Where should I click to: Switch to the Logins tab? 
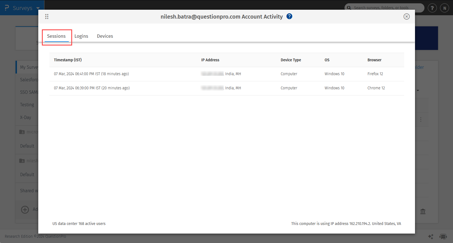pyautogui.click(x=81, y=36)
